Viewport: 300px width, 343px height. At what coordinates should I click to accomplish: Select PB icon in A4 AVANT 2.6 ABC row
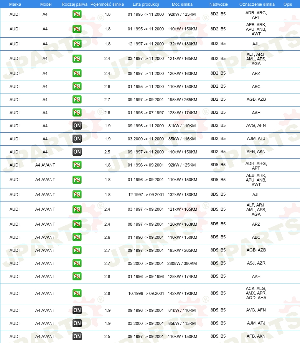point(77,237)
